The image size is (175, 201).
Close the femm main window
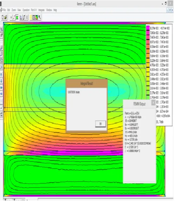point(170,4)
